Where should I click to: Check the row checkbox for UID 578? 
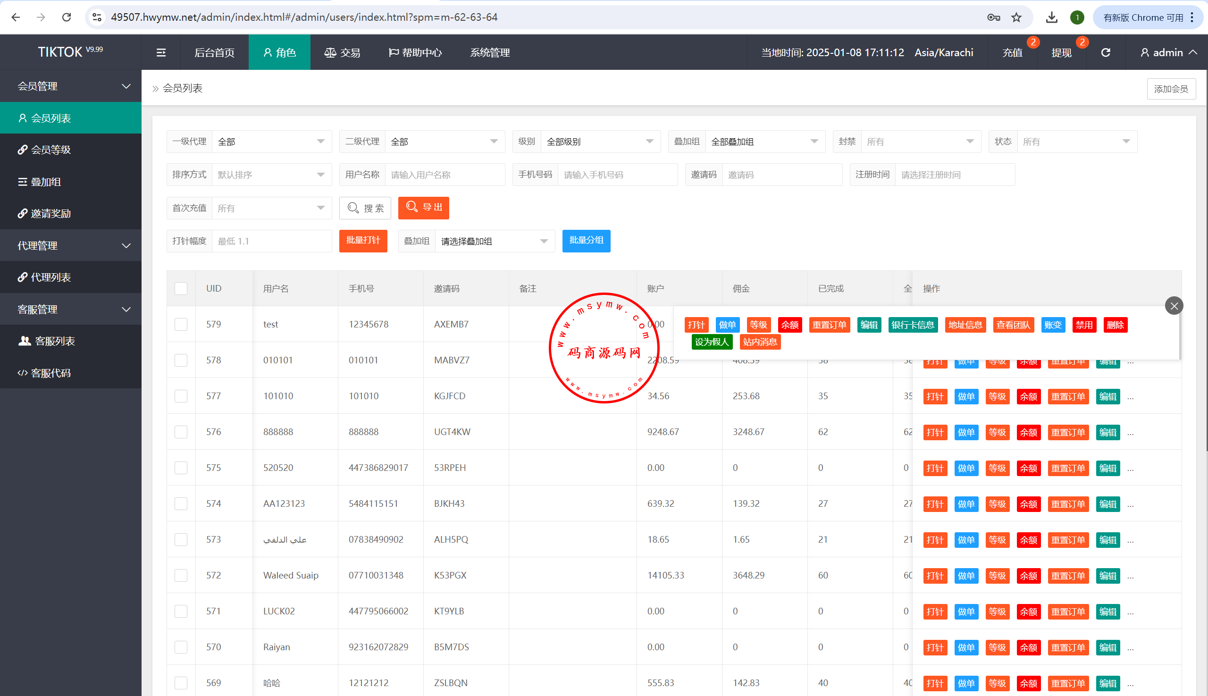coord(181,361)
